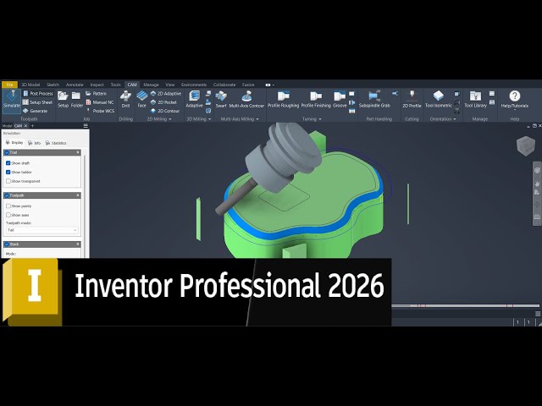
Task: Select the 2D Pocket operation
Action: click(x=163, y=102)
